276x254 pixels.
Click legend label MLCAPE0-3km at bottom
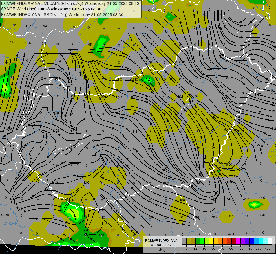coord(162,245)
